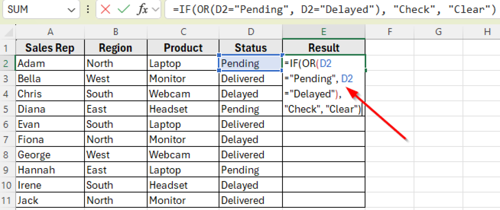The width and height of the screenshot is (500, 210).
Task: Select Bella's Delivered status cell
Action: coord(251,78)
